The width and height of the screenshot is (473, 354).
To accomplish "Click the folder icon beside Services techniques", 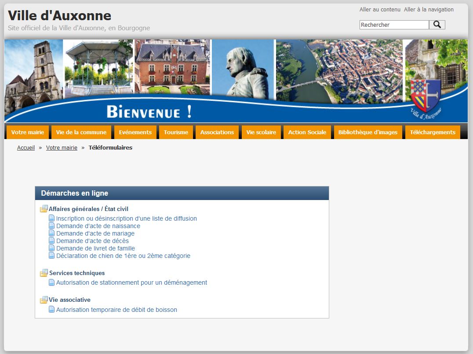I will (x=44, y=273).
